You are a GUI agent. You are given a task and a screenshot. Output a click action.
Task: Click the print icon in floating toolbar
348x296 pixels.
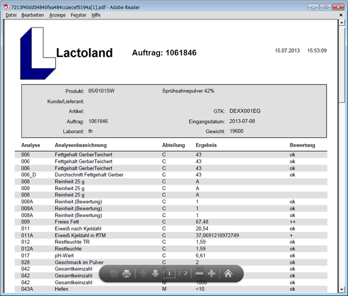point(126,273)
